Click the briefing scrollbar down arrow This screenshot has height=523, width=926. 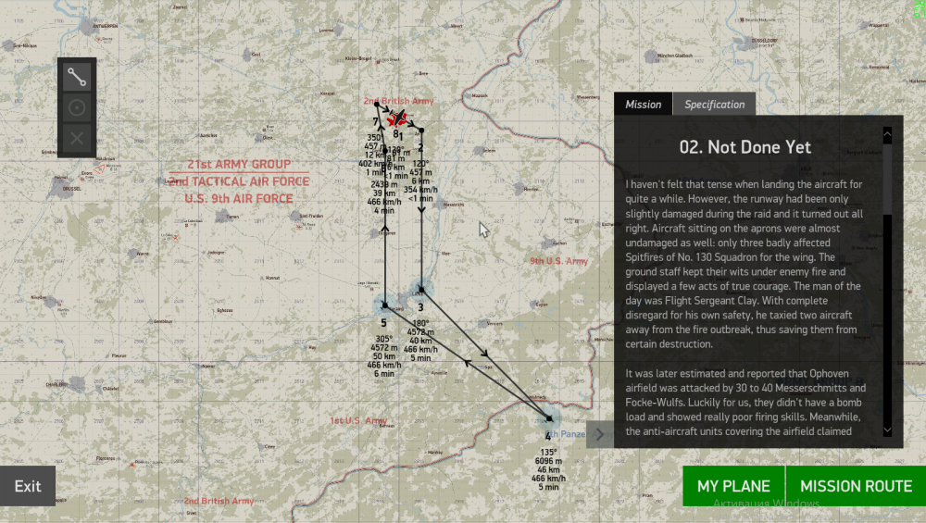(x=887, y=430)
